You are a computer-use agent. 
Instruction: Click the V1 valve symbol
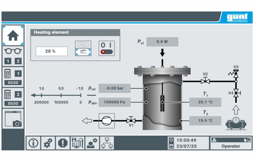click(x=131, y=120)
